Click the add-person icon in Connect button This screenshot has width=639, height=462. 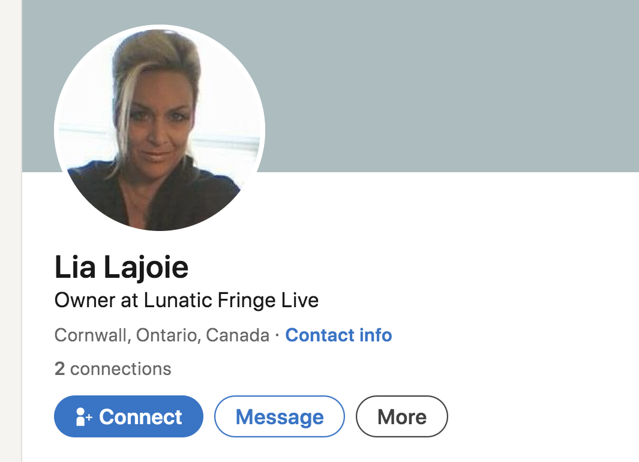point(83,417)
